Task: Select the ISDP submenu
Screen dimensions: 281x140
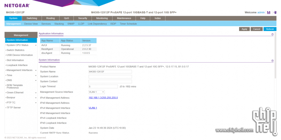Action: point(113,24)
